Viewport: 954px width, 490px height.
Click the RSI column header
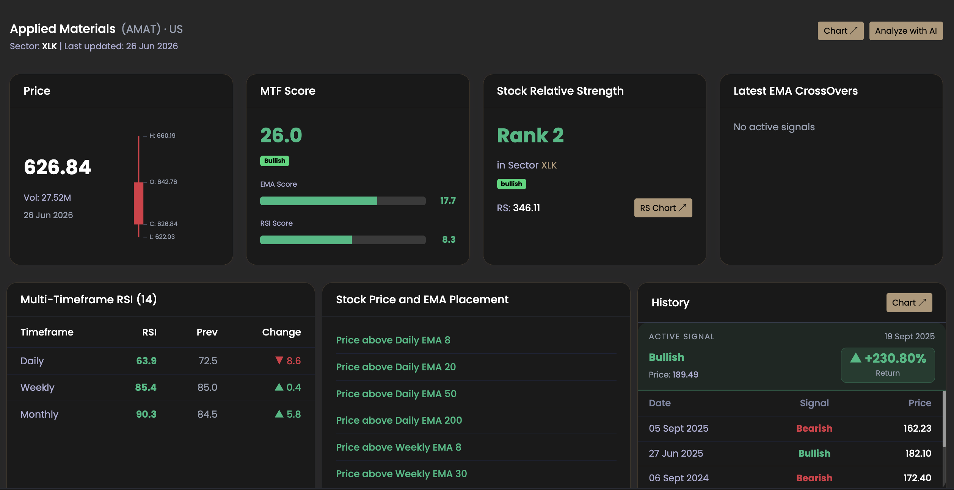[149, 332]
